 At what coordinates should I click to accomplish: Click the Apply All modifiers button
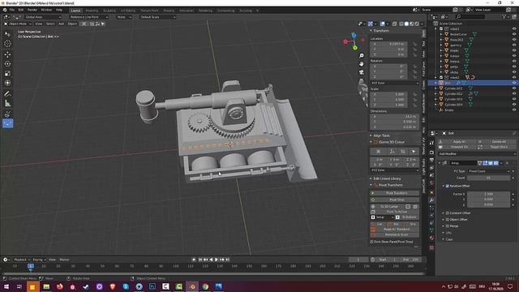click(x=458, y=142)
